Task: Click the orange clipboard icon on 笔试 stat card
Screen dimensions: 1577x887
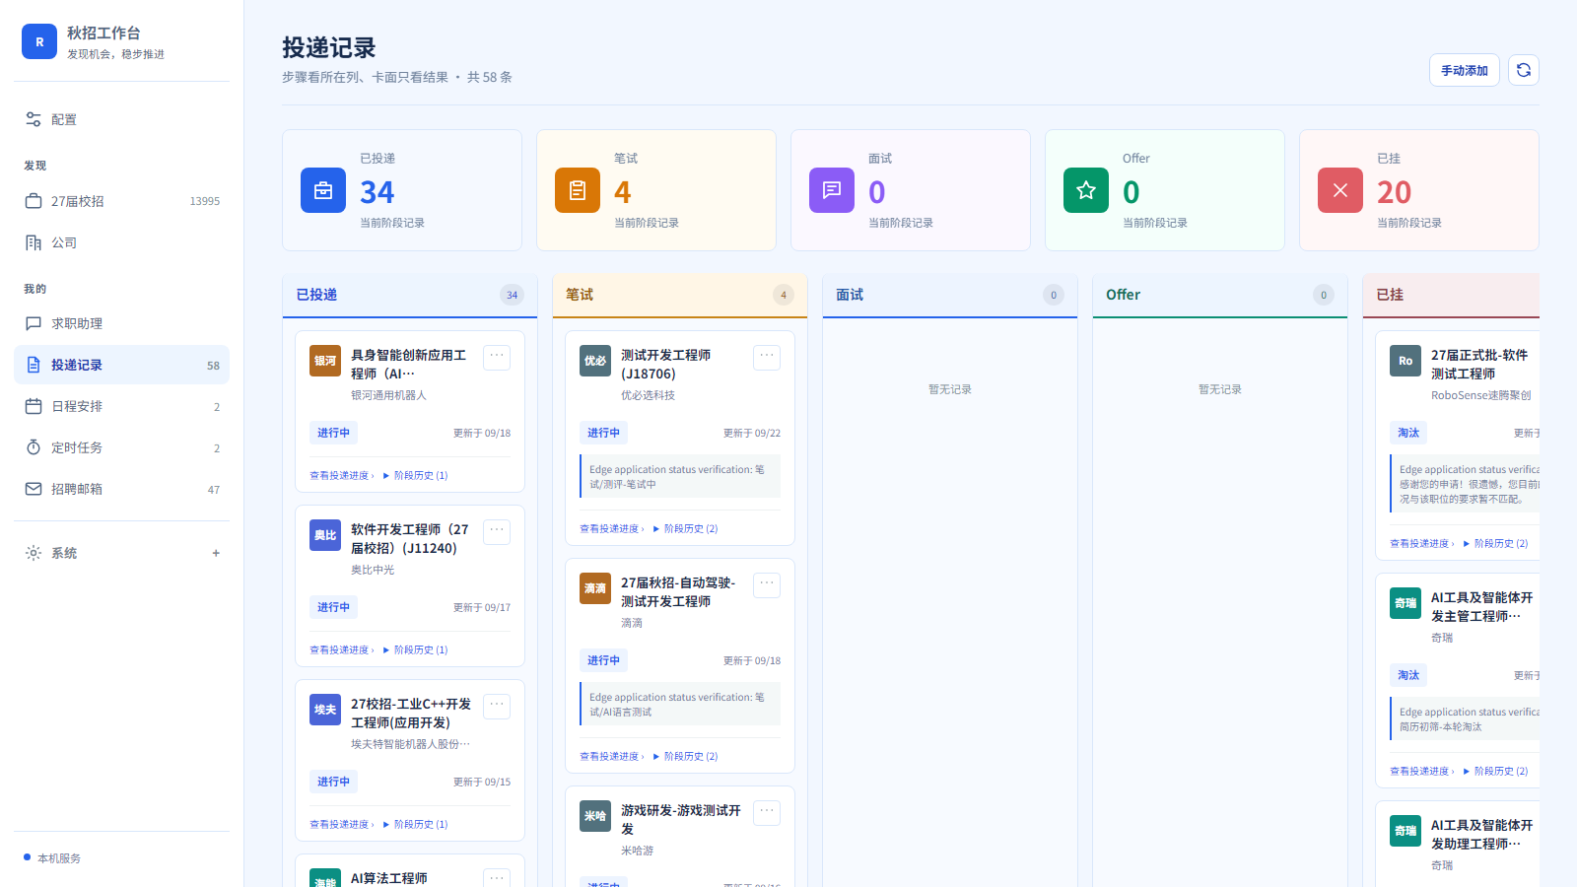Action: 578,190
